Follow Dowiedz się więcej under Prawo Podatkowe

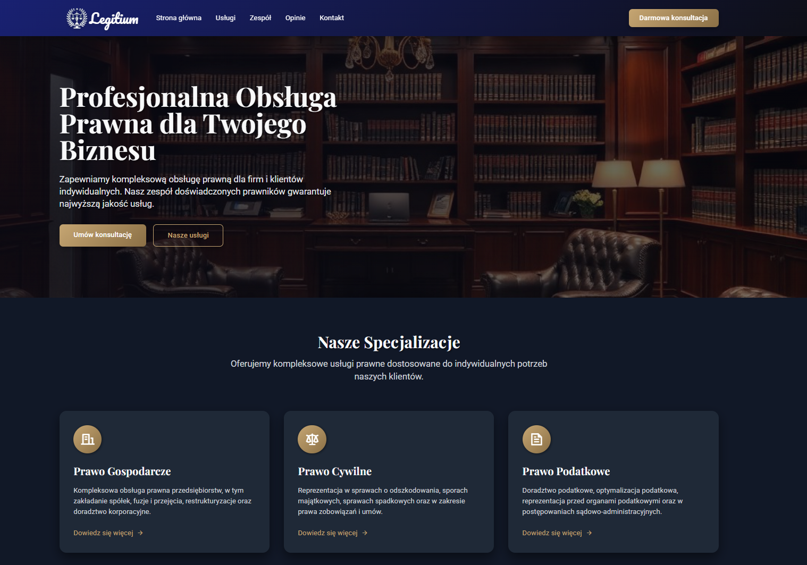point(552,533)
